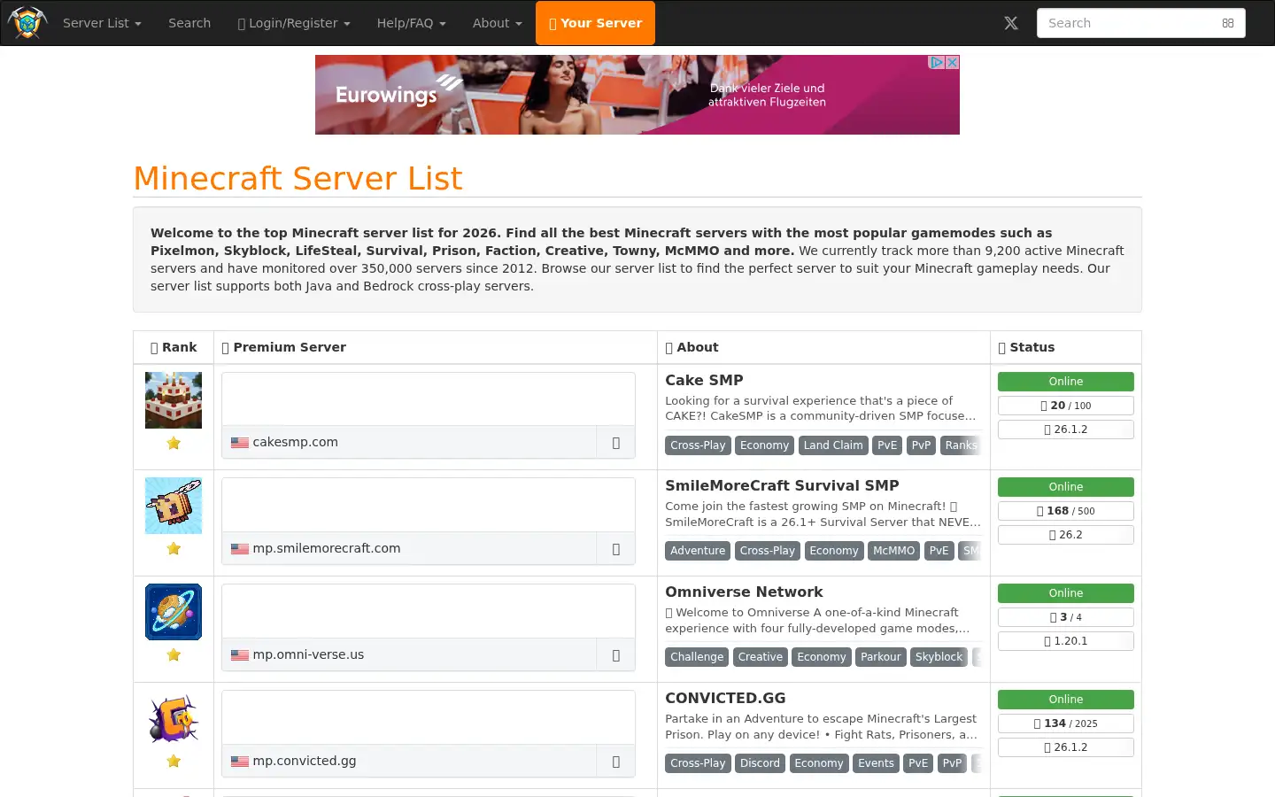Screen dimensions: 1275x797
Task: Click the Online status badge for Omniverse Network
Action: 1066,593
